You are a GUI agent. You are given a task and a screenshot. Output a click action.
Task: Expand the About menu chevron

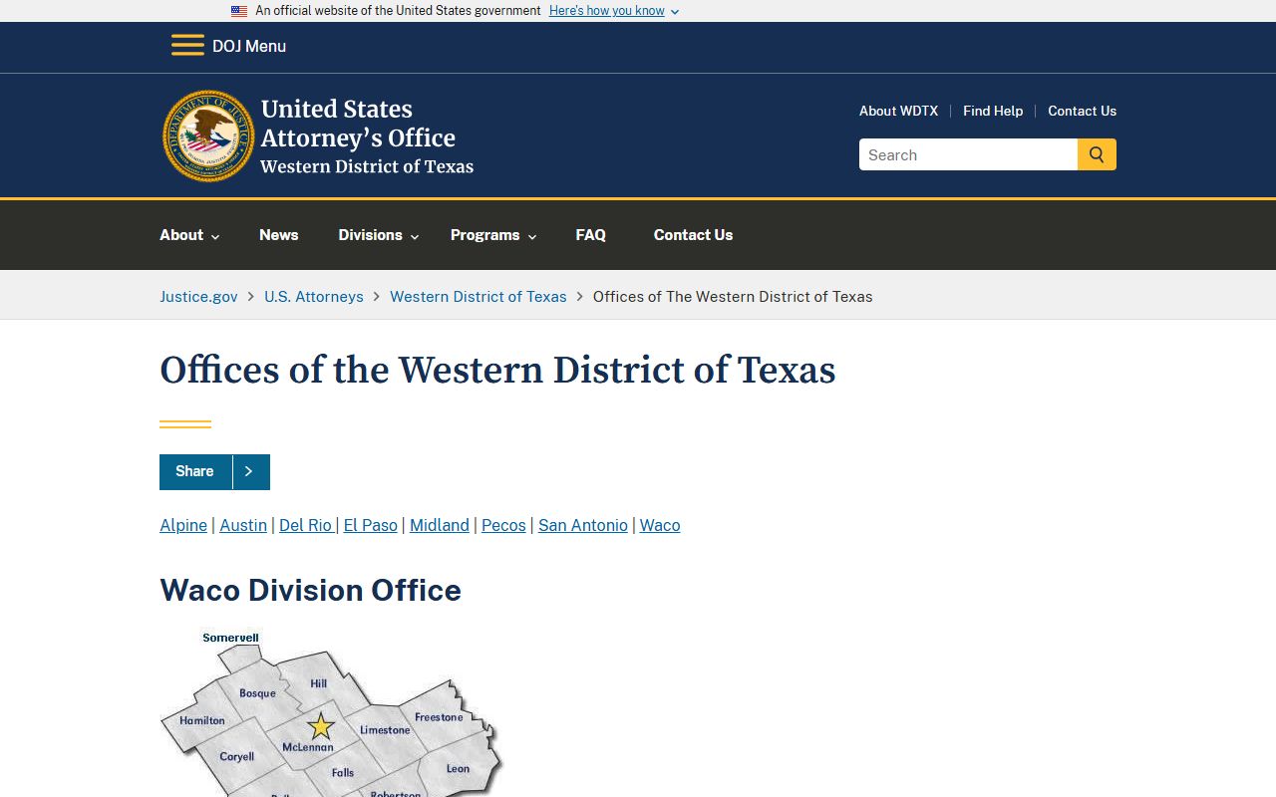(215, 236)
